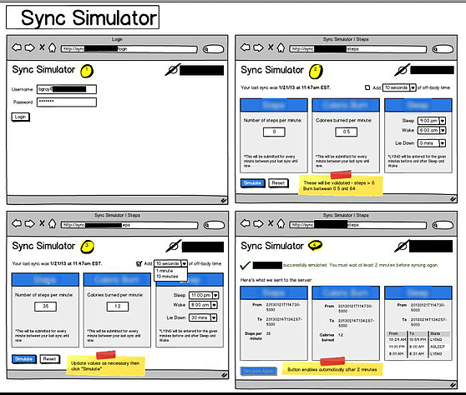Click Reset button in window marked yellow 2
The height and width of the screenshot is (395, 466).
point(278,183)
